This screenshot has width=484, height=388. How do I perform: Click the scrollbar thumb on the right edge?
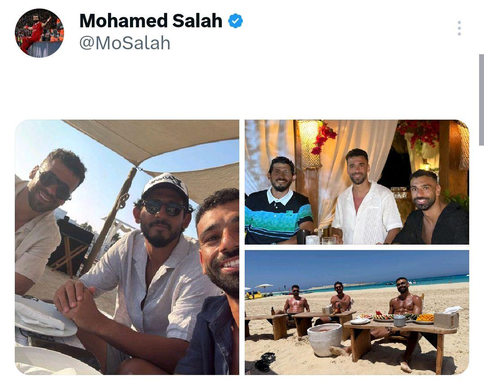tap(481, 100)
